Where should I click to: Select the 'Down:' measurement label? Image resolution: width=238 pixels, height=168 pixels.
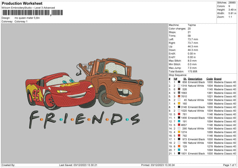tap(172, 50)
